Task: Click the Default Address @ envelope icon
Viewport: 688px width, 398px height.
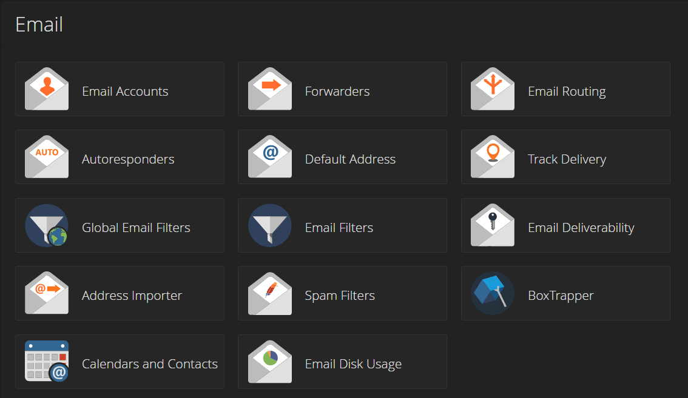Action: point(270,157)
